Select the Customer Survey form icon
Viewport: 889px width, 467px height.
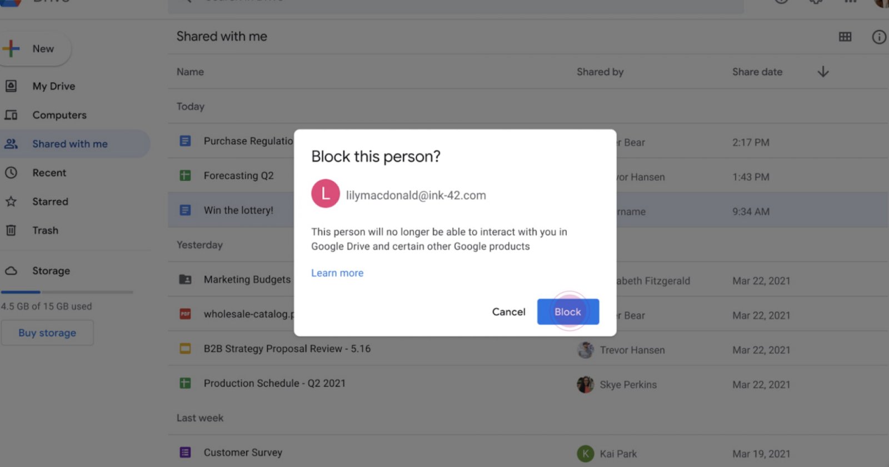(186, 453)
